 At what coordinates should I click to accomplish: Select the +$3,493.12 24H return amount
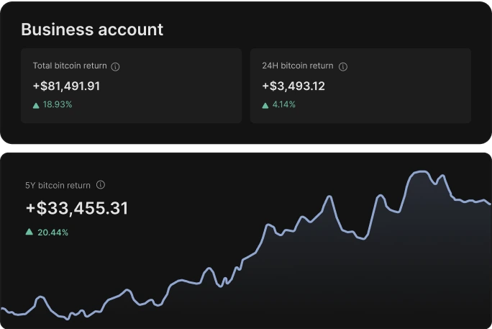(x=293, y=86)
